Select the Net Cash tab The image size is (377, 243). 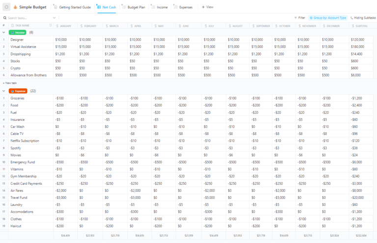pyautogui.click(x=107, y=7)
